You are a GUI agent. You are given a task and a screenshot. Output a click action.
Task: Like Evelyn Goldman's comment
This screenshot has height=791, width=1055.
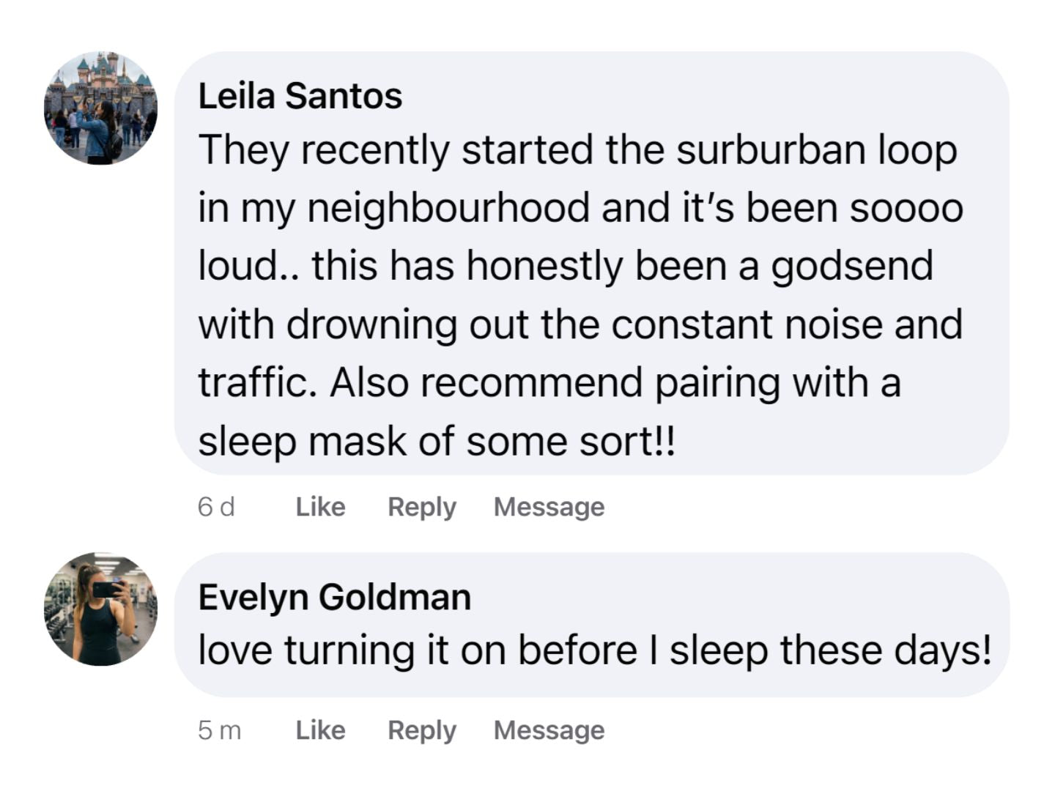pos(320,730)
